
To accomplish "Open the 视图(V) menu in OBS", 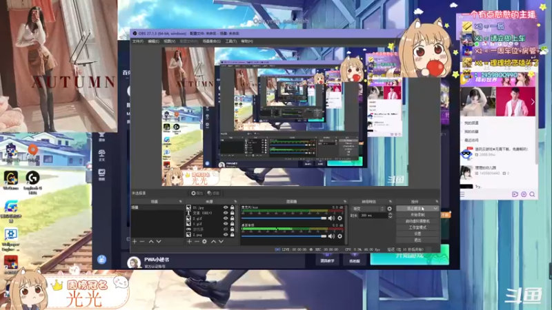I will [x=169, y=41].
